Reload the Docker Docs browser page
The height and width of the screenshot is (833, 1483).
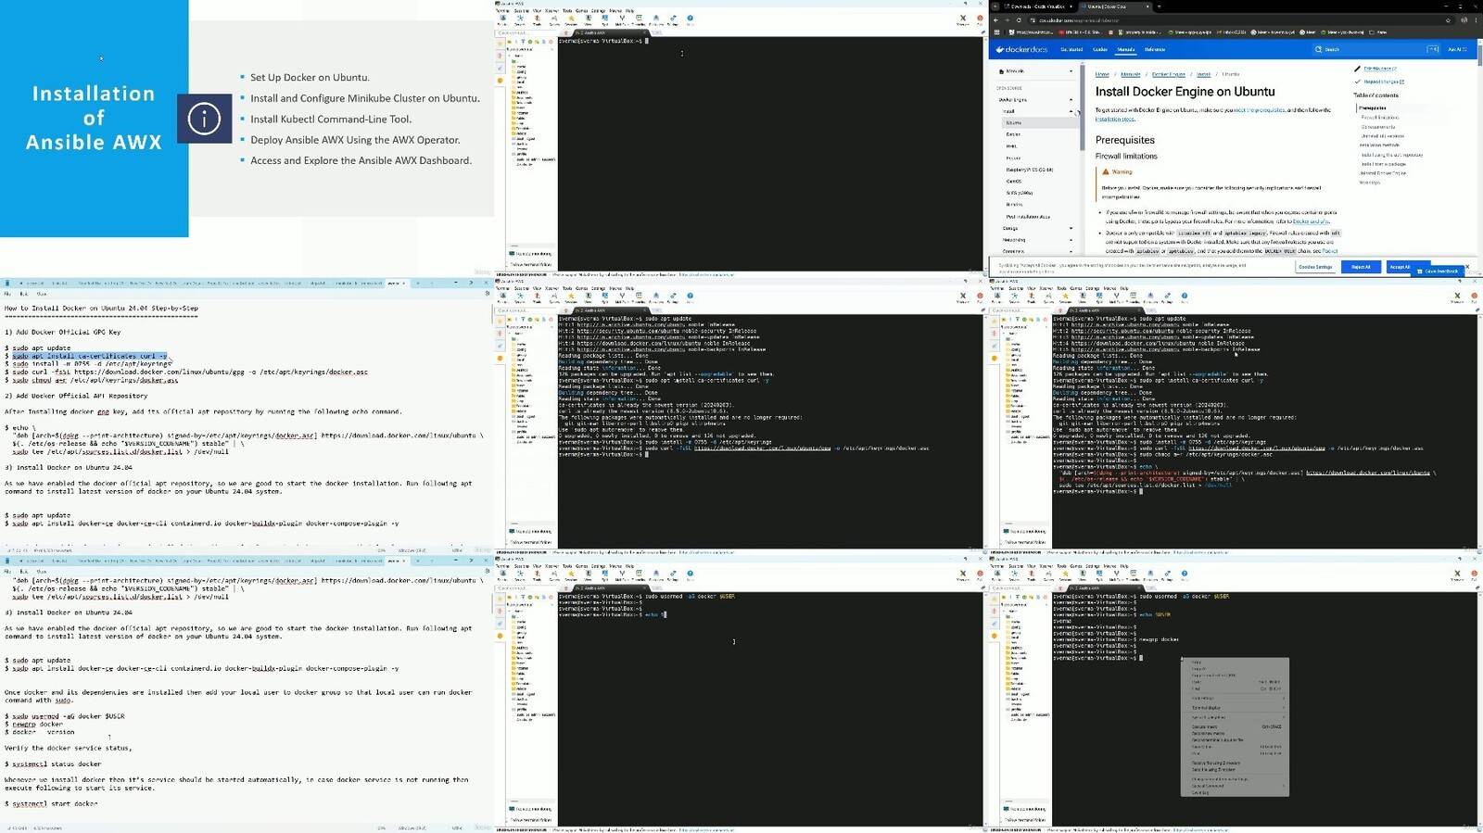click(x=1019, y=19)
